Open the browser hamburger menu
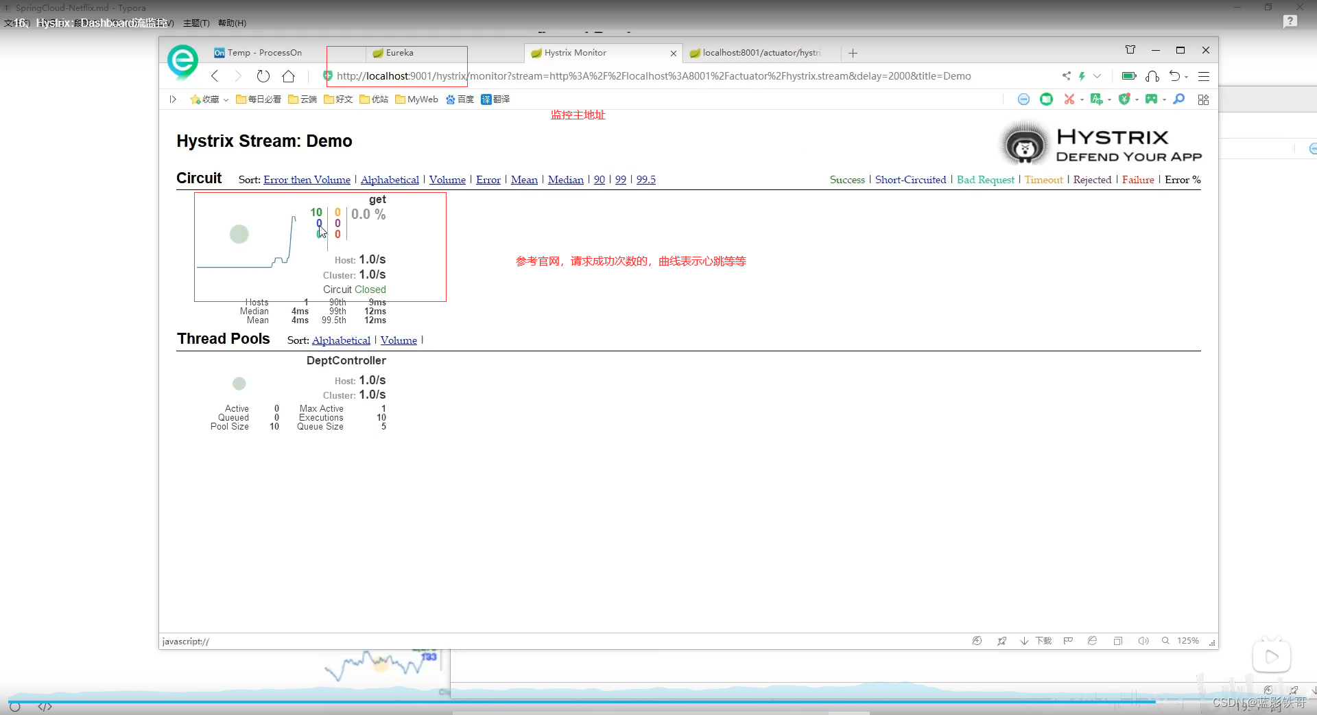Screen dimensions: 1317x715 point(1204,76)
